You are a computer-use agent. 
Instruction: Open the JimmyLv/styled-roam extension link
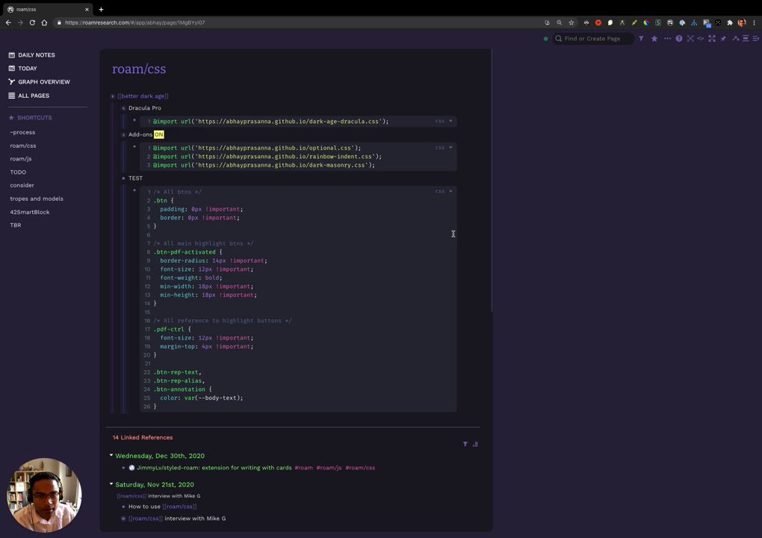(x=214, y=468)
